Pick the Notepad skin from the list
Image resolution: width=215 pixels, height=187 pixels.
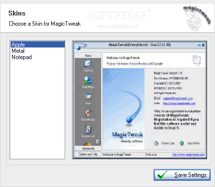tap(38, 57)
